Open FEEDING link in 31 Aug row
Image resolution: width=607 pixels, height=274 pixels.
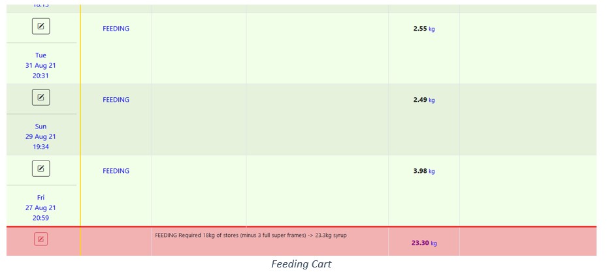[x=116, y=29]
